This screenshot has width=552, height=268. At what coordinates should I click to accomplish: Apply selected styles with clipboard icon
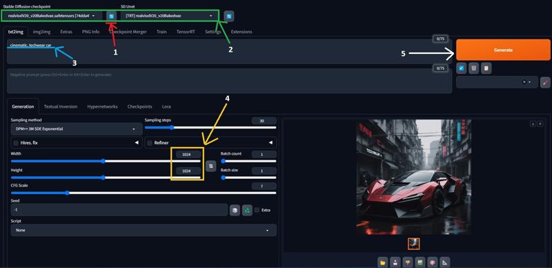click(x=486, y=68)
